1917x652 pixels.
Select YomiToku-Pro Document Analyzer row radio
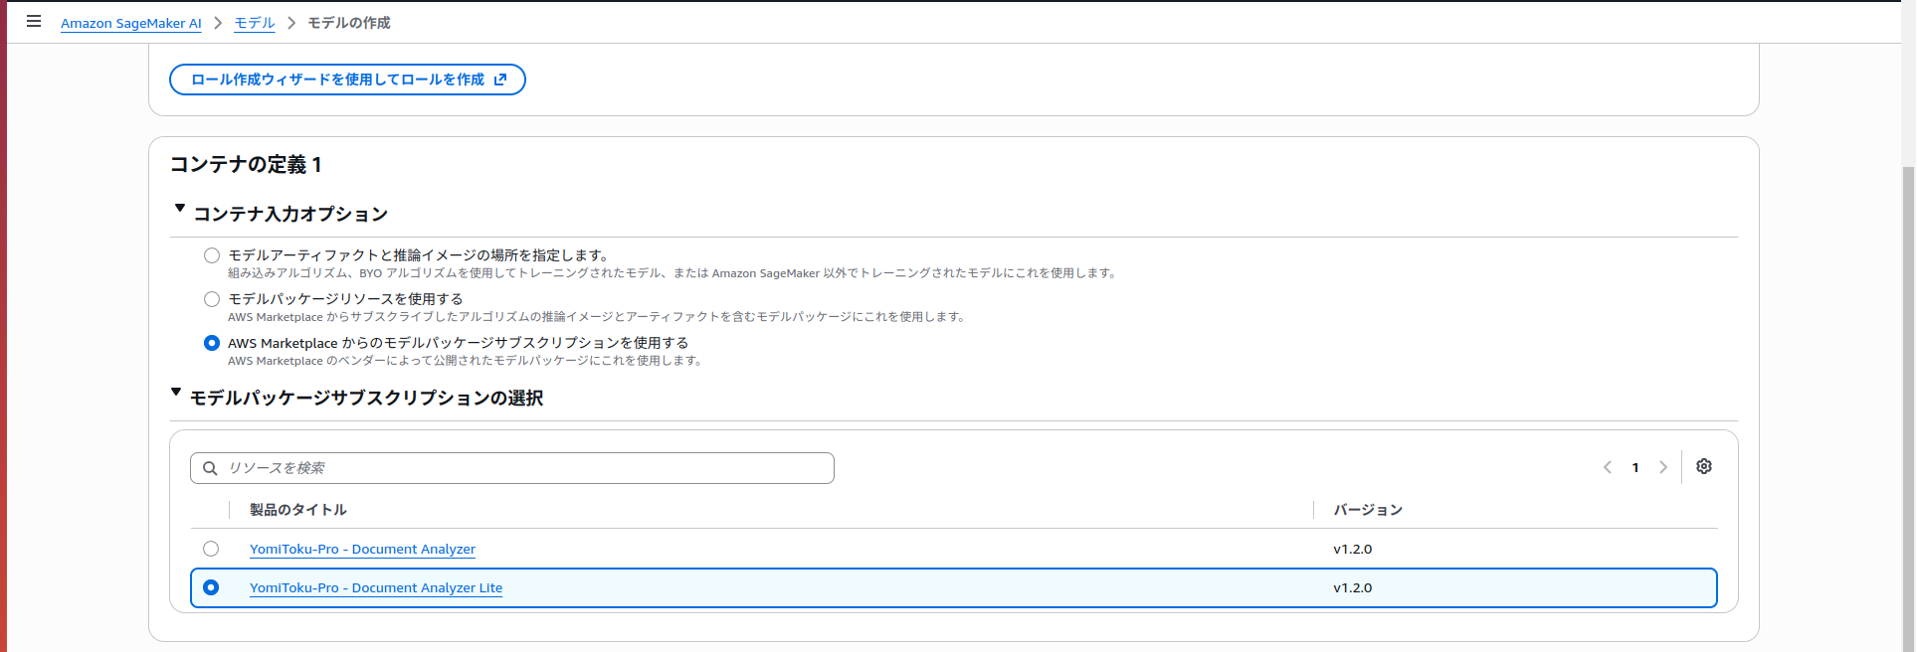211,549
